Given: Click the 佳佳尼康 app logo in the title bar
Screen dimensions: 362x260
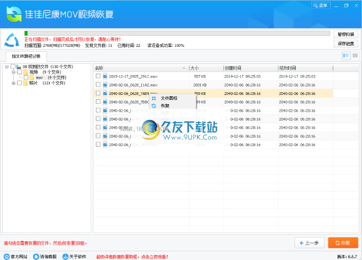Looking at the screenshot, I should pyautogui.click(x=14, y=14).
